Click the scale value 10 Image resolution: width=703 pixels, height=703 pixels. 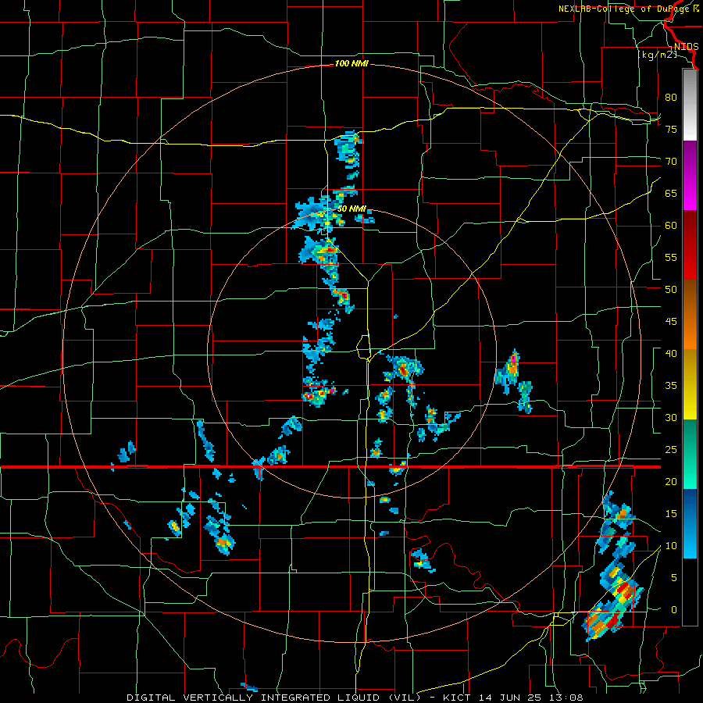(x=671, y=546)
